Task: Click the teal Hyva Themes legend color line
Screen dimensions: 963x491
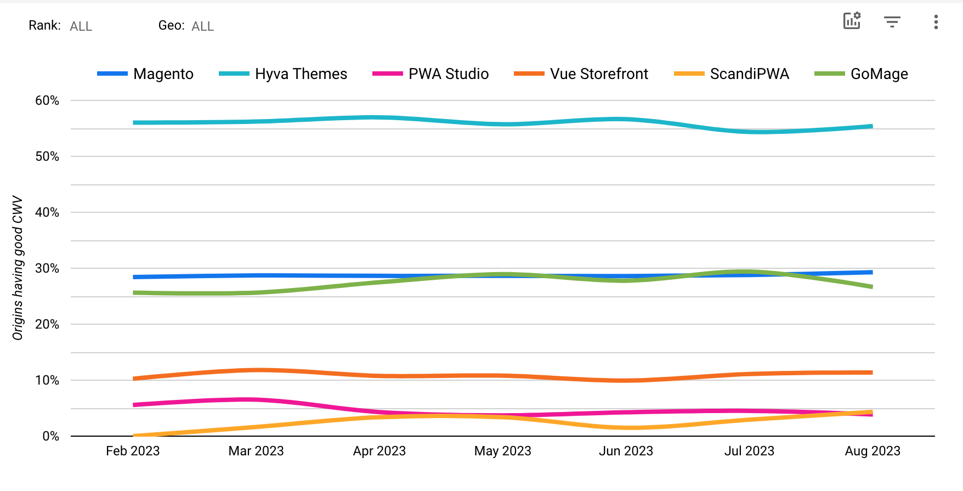Action: (234, 74)
